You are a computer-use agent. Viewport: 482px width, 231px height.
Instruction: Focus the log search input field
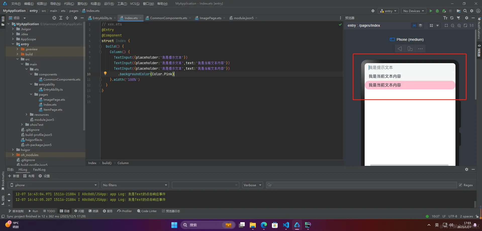tap(361, 185)
